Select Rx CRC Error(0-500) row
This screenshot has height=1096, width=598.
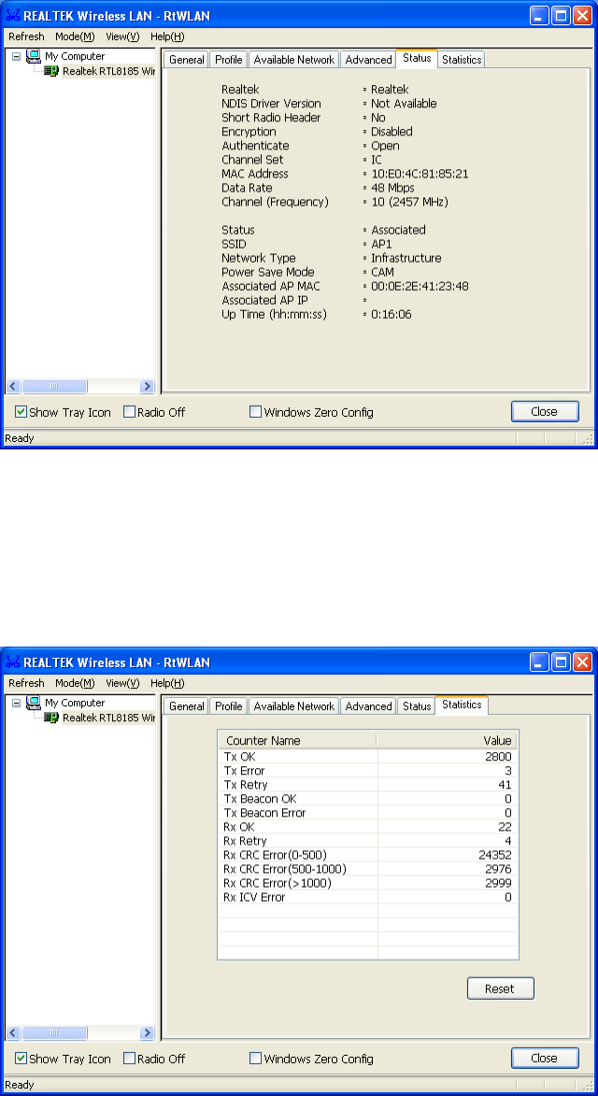[x=368, y=855]
